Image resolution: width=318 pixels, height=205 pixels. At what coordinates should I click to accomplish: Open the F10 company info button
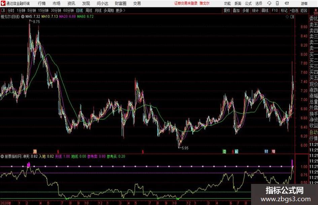275,10
